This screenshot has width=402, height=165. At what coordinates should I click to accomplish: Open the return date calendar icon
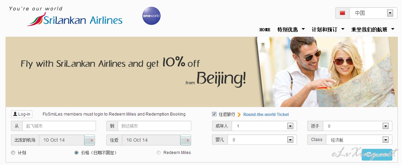186,140
